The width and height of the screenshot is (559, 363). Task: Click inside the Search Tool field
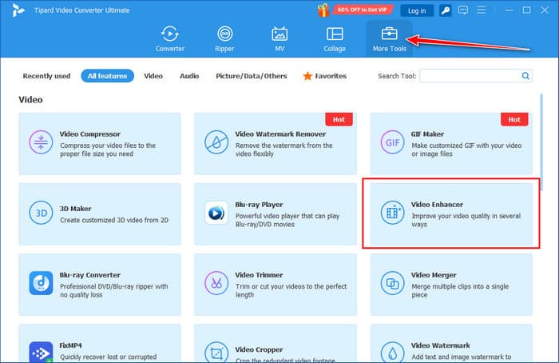[470, 76]
